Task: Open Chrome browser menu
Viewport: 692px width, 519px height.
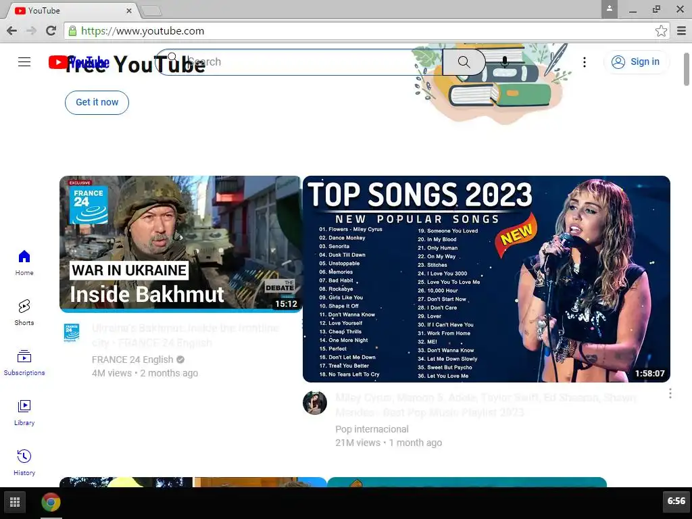Action: coord(681,31)
